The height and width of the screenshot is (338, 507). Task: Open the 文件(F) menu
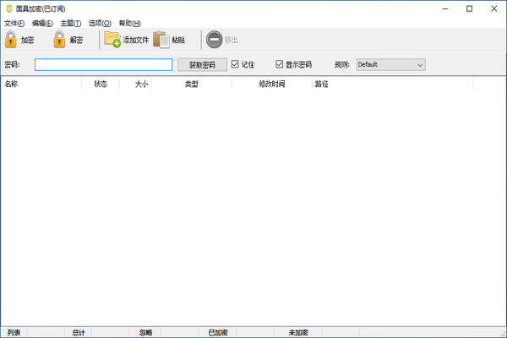14,24
